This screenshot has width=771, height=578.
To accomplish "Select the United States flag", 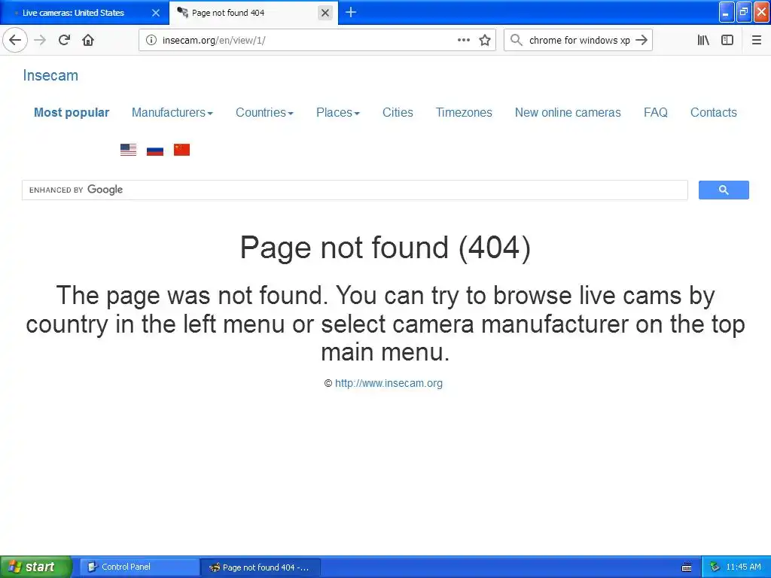I will pos(128,150).
